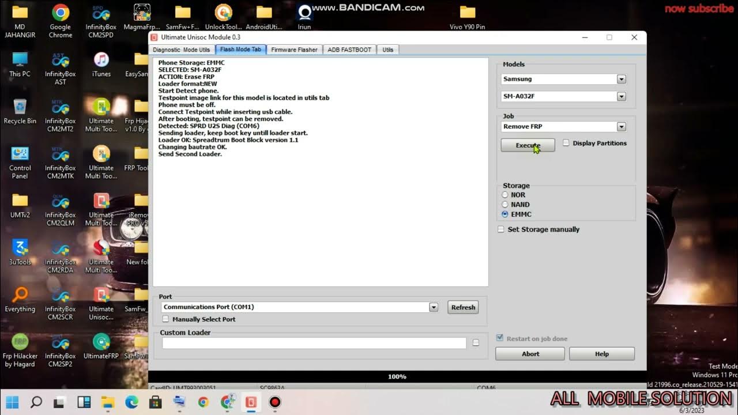Open the Recycle Bin
The image size is (738, 415).
20,112
